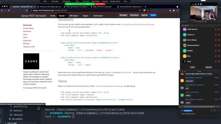Image resolution: width=221 pixels, height=124 pixels.
Task: Click Pause Share in Zoom toolbar
Action: 95,1
